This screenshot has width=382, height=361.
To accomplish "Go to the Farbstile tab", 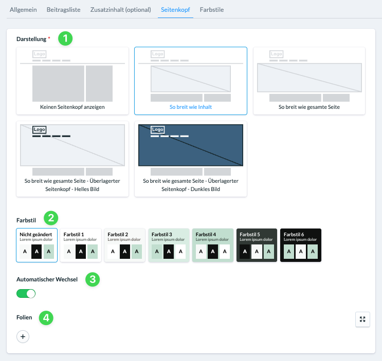I will pos(212,10).
